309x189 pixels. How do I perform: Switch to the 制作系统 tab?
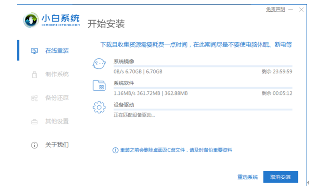(57, 74)
